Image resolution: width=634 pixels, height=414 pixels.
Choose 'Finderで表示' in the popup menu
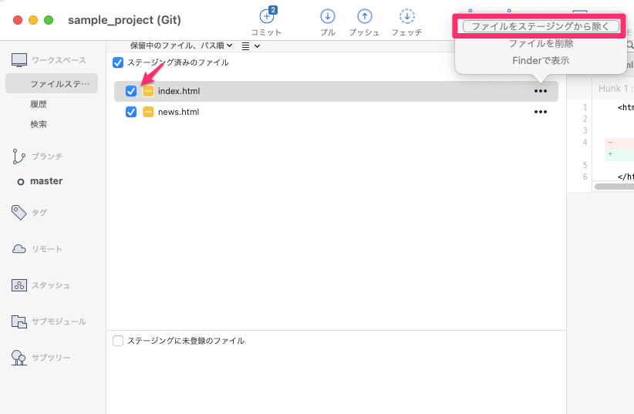541,60
